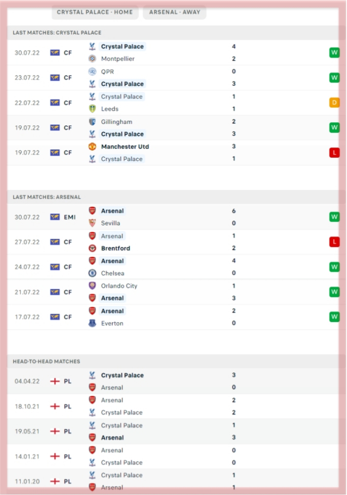The image size is (347, 495).
Task: Open the 04.04.22 Crystal Palace vs Arsenal match
Action: (x=173, y=382)
